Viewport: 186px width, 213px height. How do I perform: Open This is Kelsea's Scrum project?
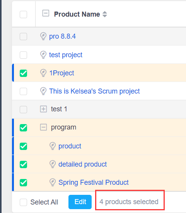[x=94, y=91]
